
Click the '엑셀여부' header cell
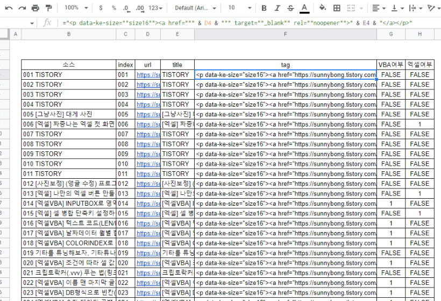coord(419,65)
